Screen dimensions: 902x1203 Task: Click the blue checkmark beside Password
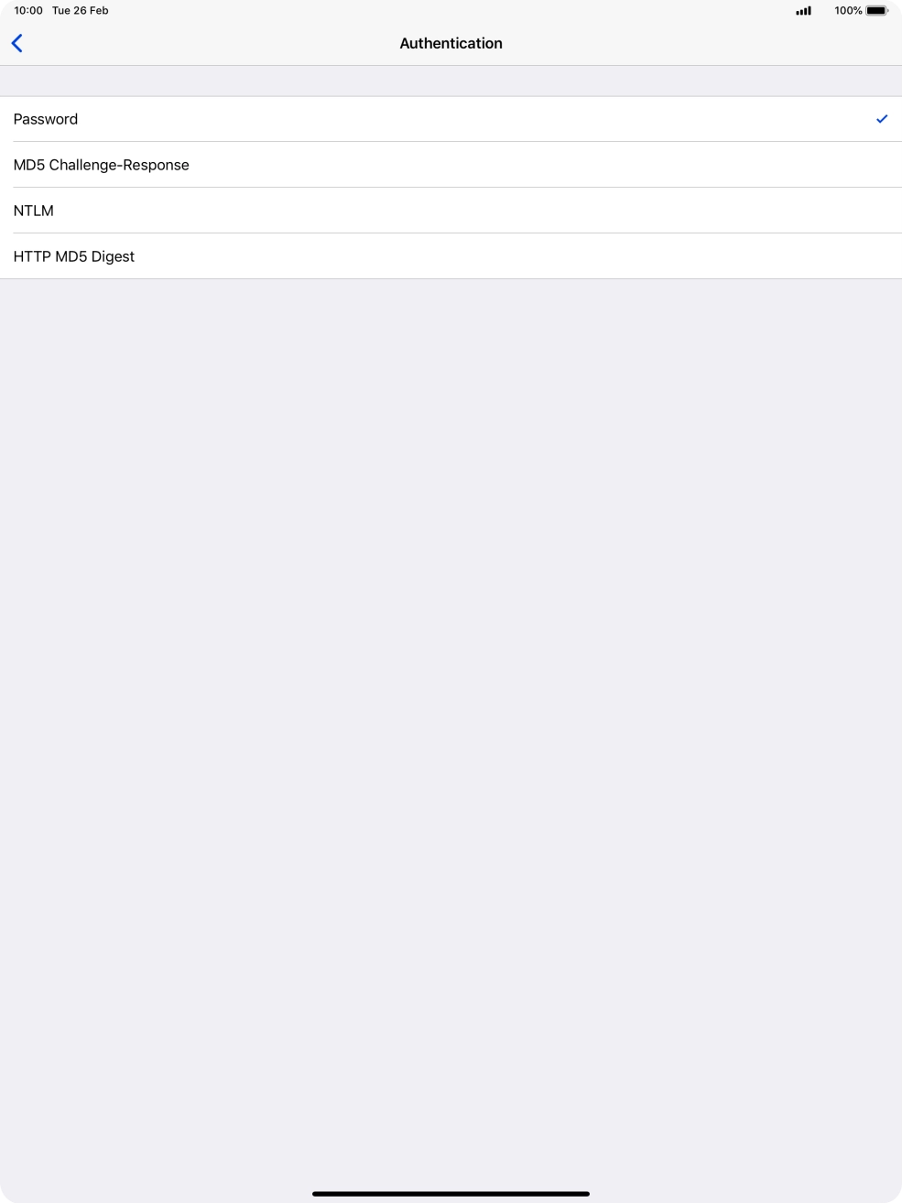coord(882,119)
